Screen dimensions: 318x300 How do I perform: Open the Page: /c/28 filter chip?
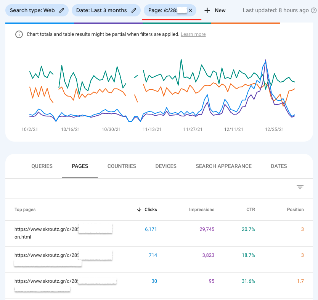pos(170,10)
